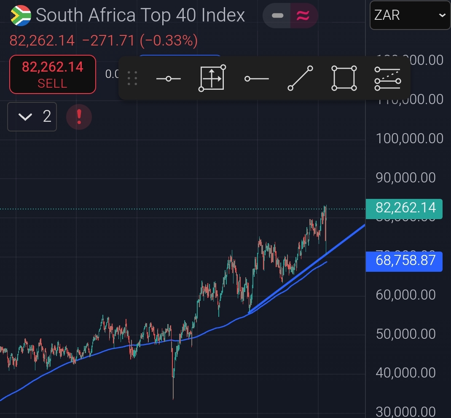The image size is (451, 418).
Task: Select the horizontal line drawing tool
Action: [168, 79]
